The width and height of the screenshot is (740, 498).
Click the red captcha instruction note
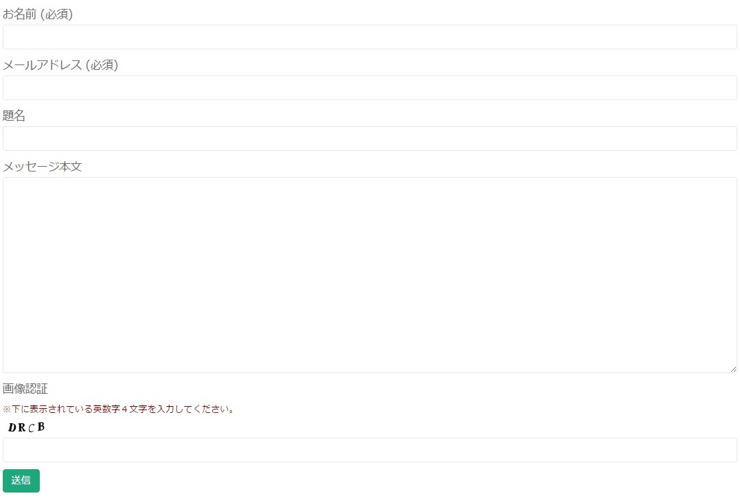(119, 409)
